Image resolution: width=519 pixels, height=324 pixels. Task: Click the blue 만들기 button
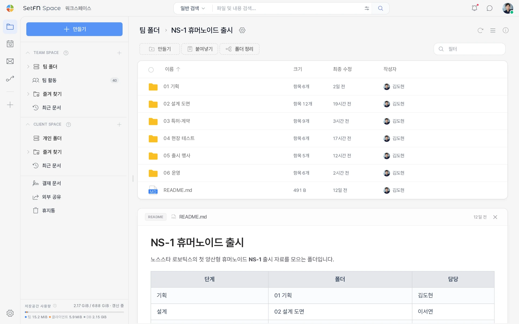(x=74, y=29)
